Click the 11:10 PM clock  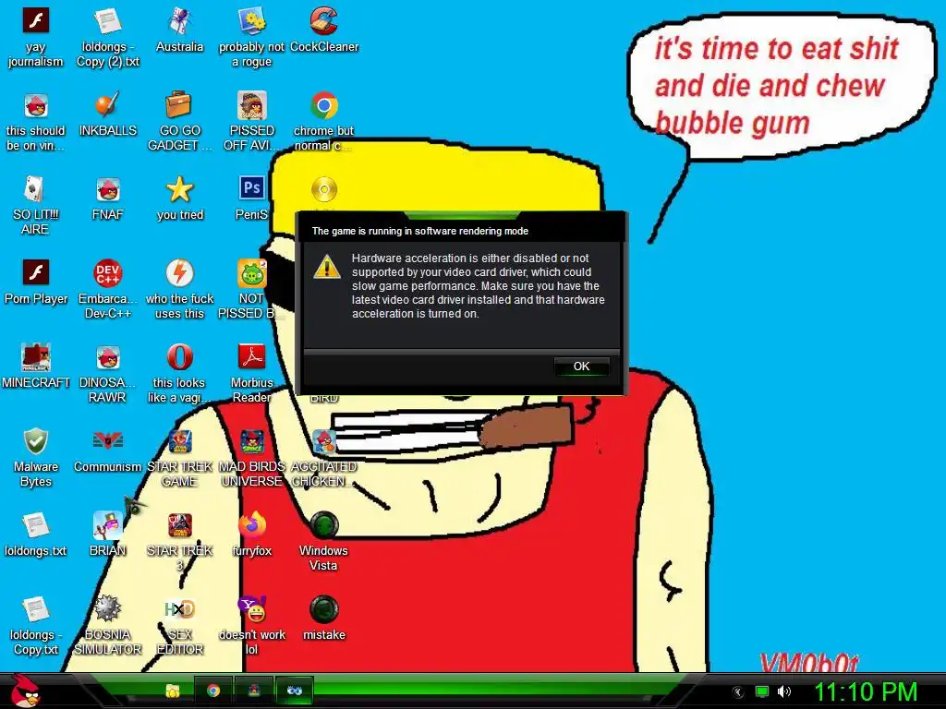click(x=866, y=691)
